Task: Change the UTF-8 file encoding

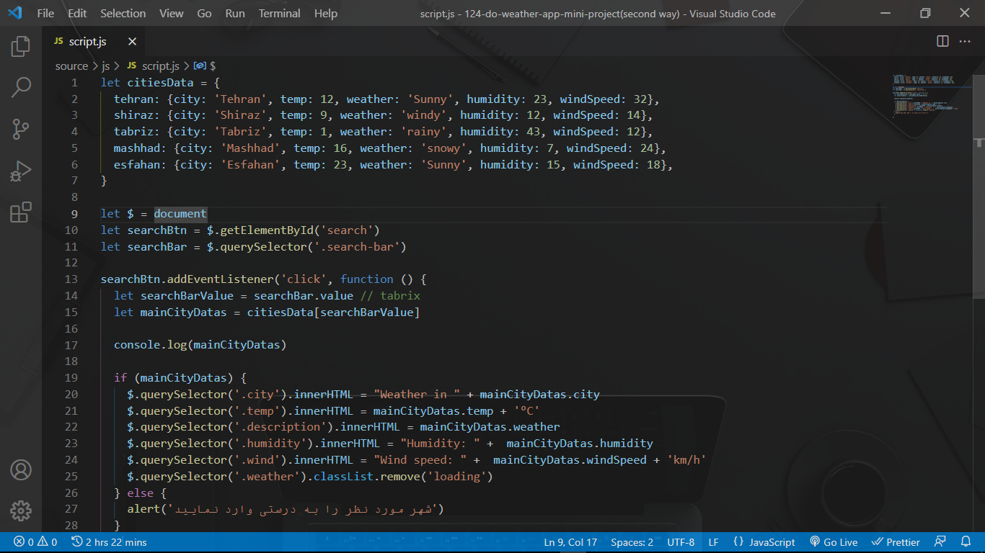Action: (x=681, y=542)
